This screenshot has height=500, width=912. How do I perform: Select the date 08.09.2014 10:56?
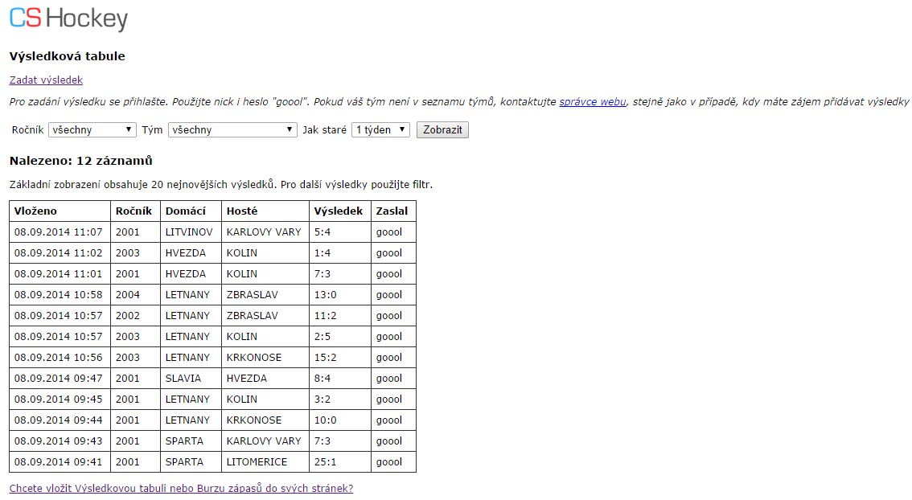[58, 358]
